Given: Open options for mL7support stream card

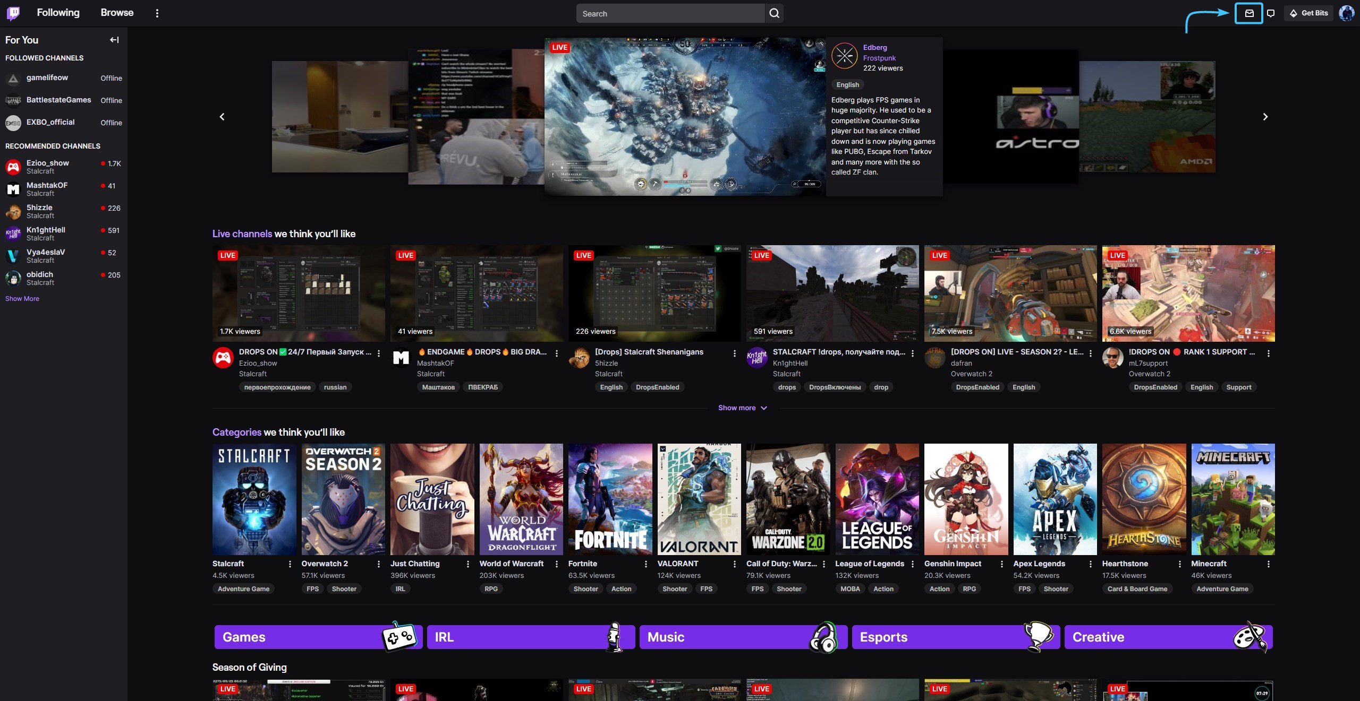Looking at the screenshot, I should click(1269, 353).
